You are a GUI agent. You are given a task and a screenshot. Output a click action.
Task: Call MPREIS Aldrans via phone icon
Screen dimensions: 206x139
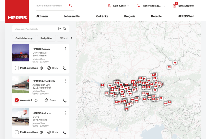point(65,133)
